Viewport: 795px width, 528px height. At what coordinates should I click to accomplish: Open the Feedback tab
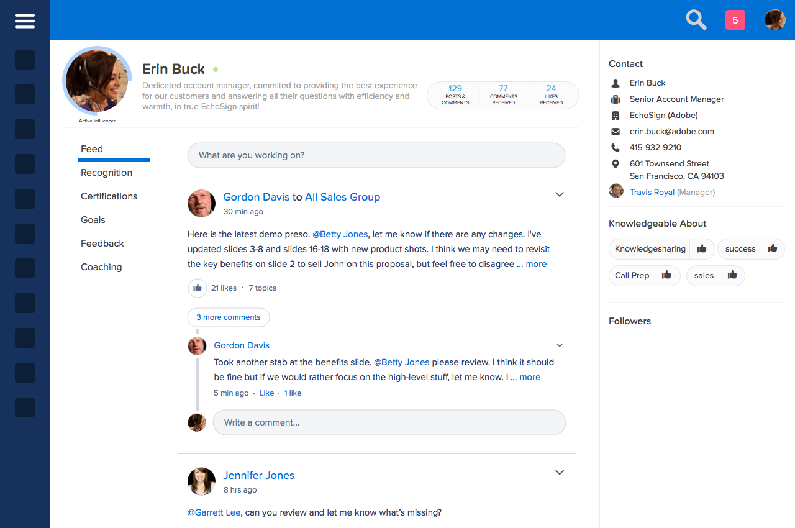coord(102,244)
